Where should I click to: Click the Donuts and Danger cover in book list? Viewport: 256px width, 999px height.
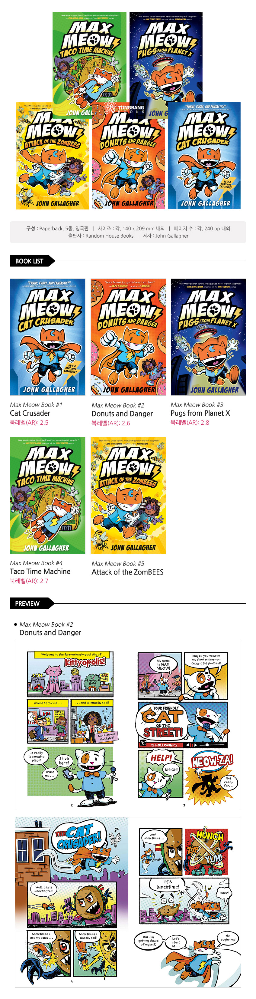tap(128, 337)
